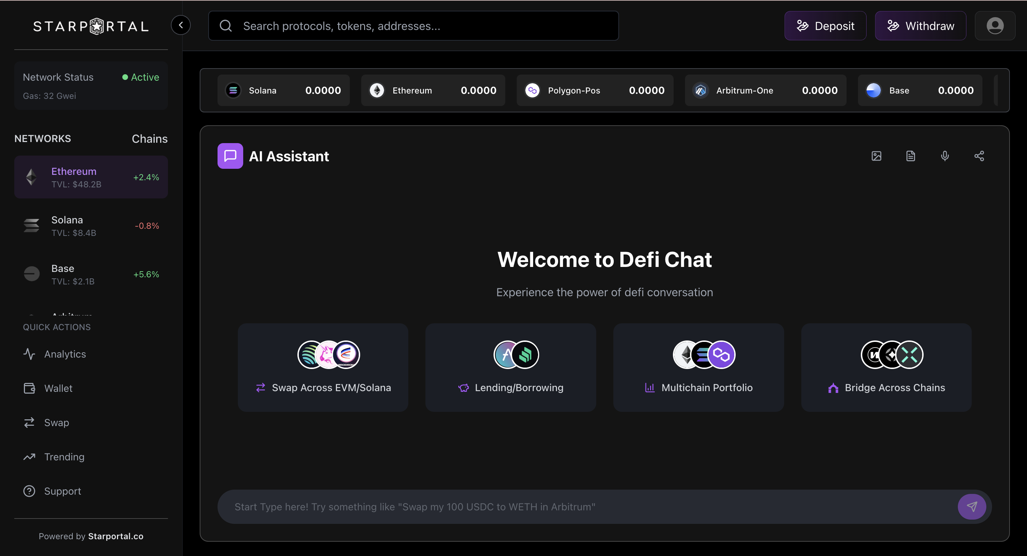Select the Base balance chip
The height and width of the screenshot is (556, 1027).
[x=920, y=90]
